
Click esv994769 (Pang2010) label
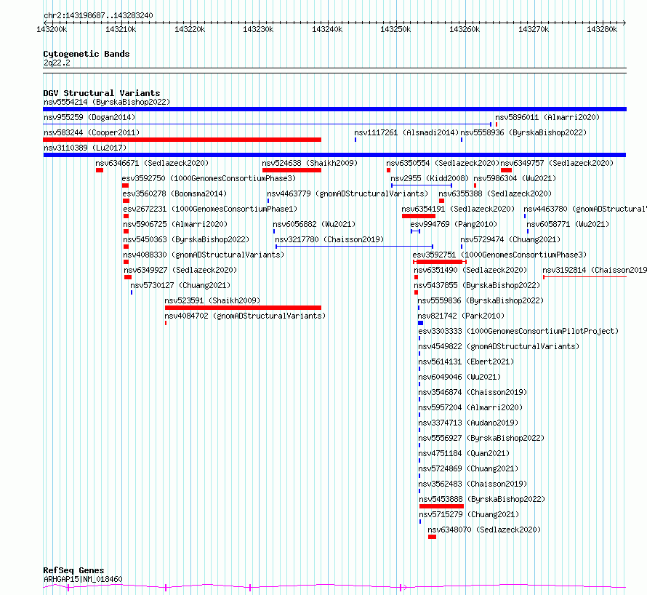tap(454, 224)
